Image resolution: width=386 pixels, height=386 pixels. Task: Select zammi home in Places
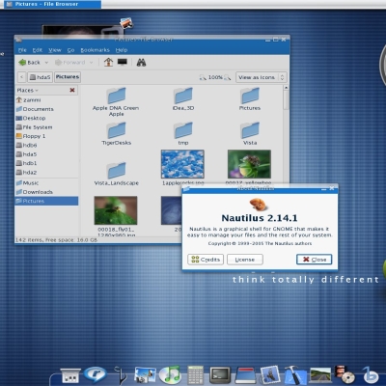pos(46,100)
